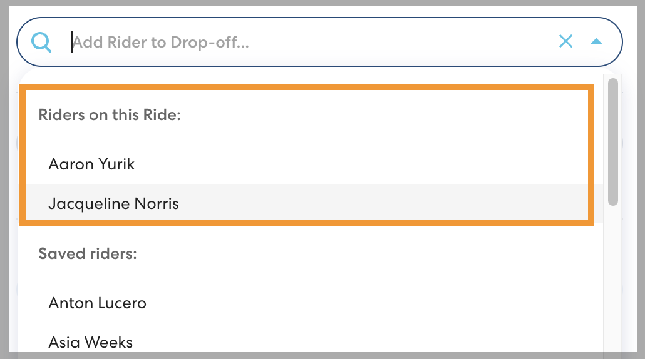Click empty row area beside Anton Lucero
Screen dimensions: 645x359
376,303
